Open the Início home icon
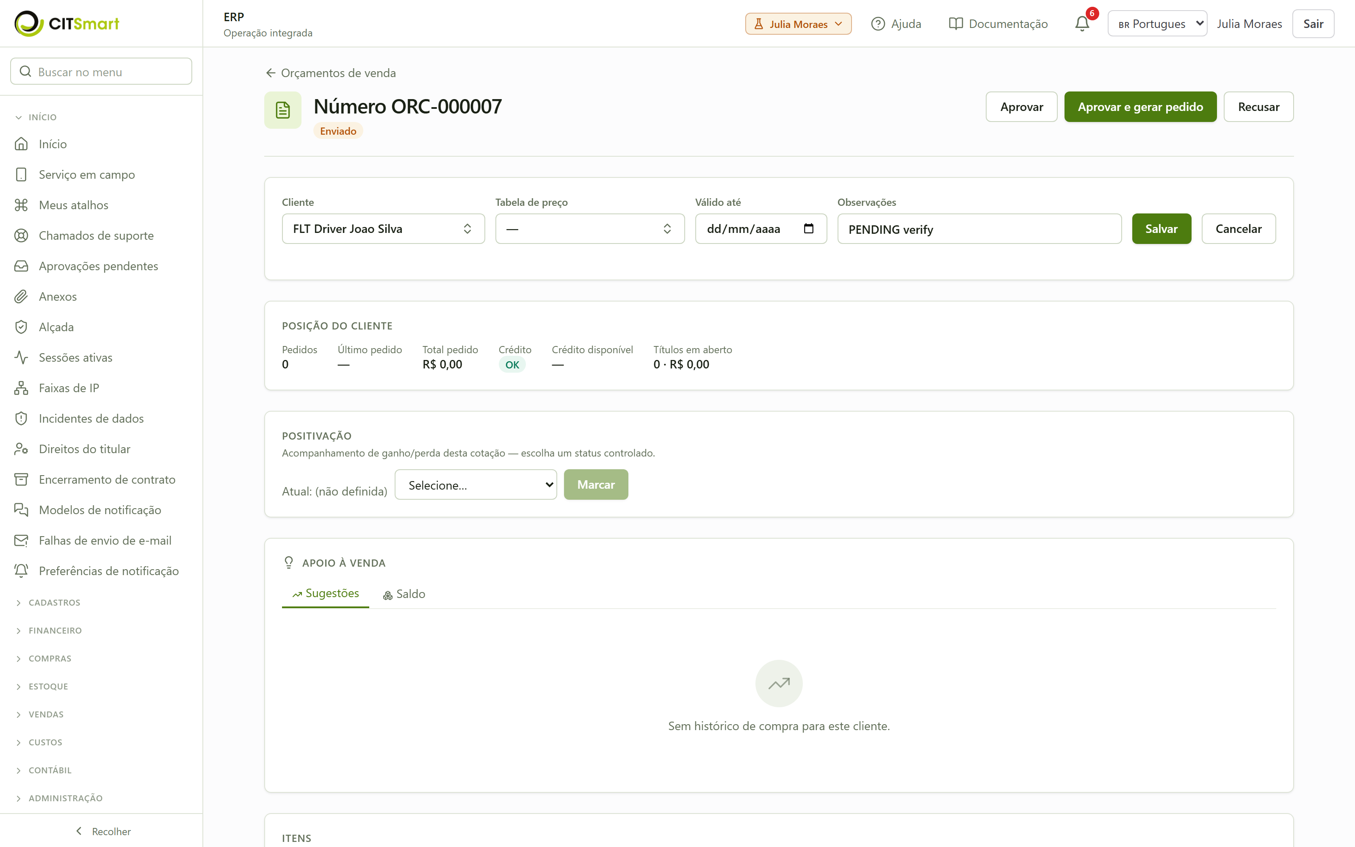Screen dimensions: 1355x847 pyautogui.click(x=21, y=144)
